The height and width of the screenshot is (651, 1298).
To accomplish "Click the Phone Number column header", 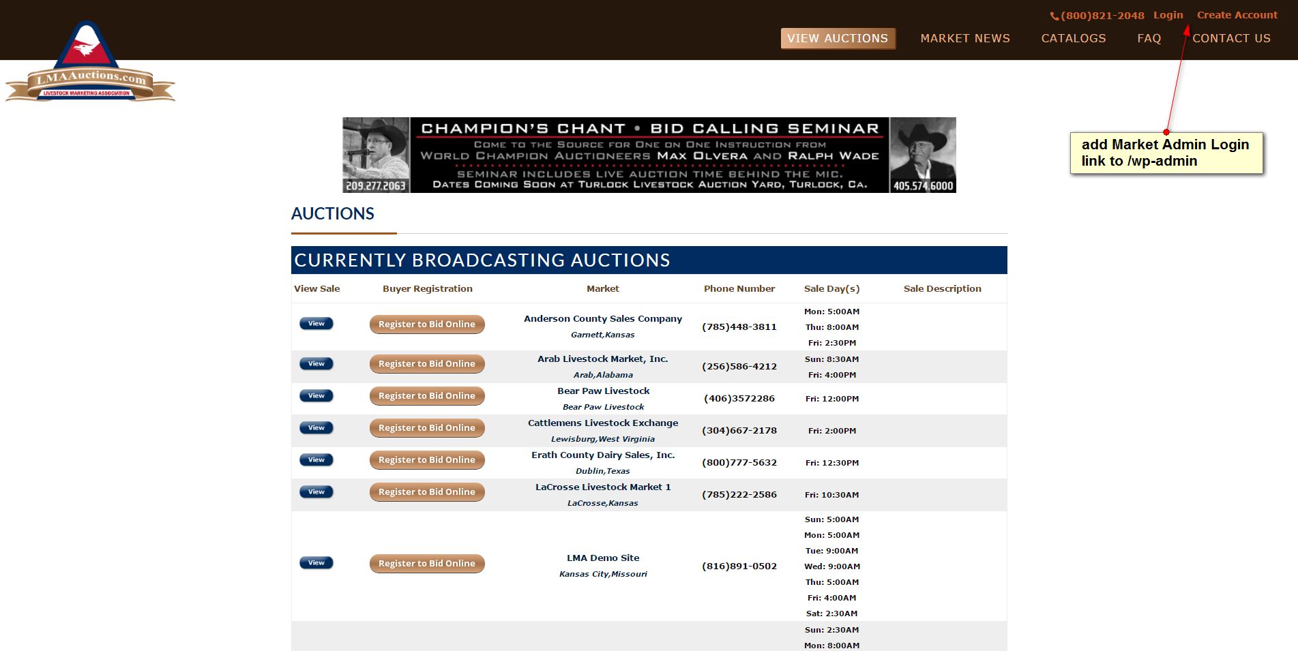I will tap(739, 288).
